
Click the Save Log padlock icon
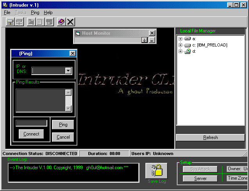pyautogui.click(x=156, y=171)
